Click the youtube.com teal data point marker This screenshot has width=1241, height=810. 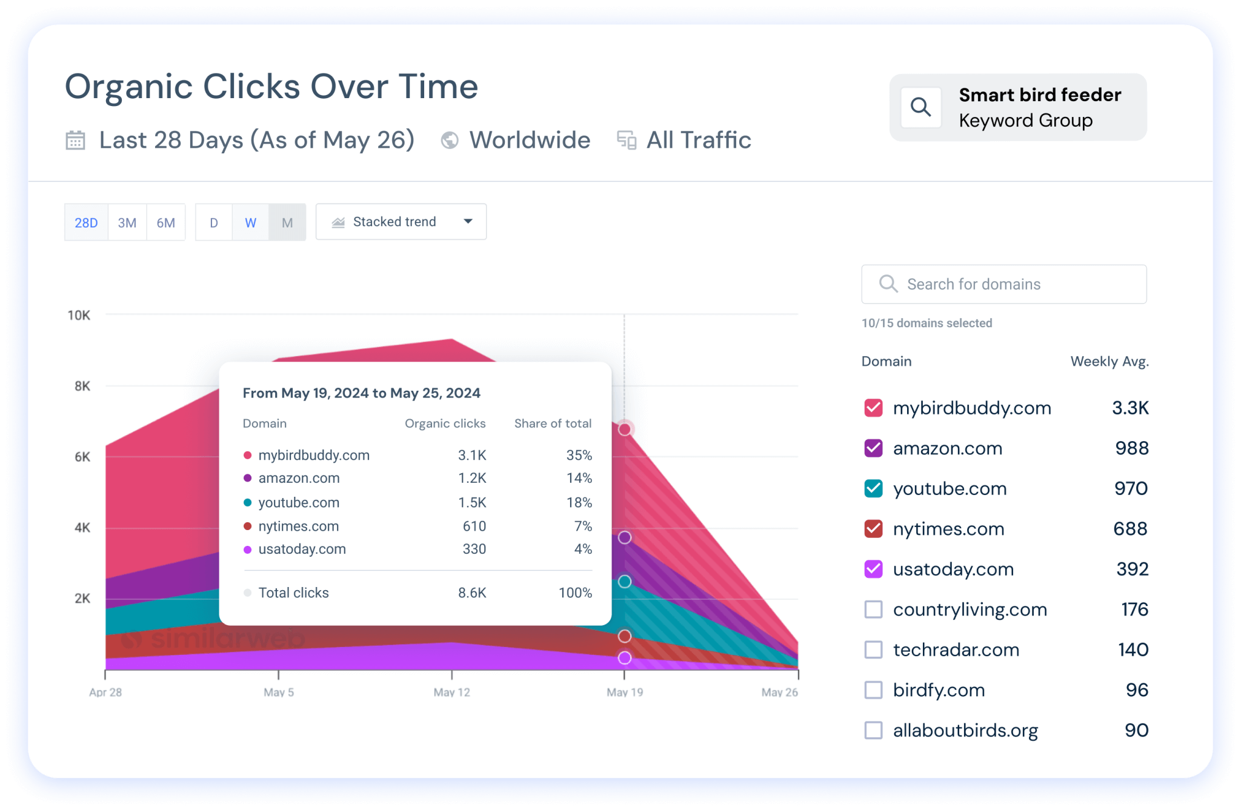pyautogui.click(x=625, y=582)
